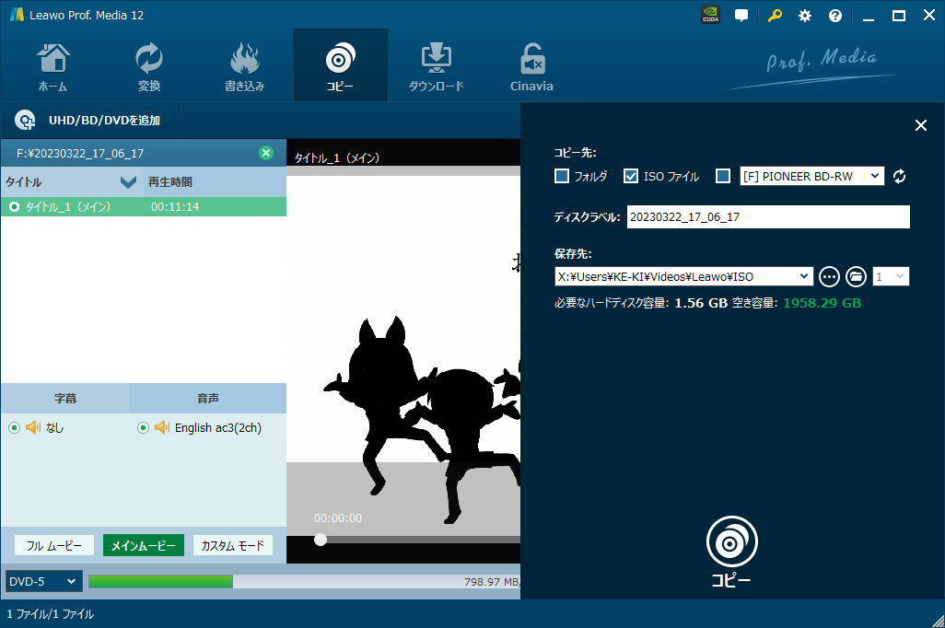Open settings via the gear icon
This screenshot has height=628, width=945.
click(805, 16)
